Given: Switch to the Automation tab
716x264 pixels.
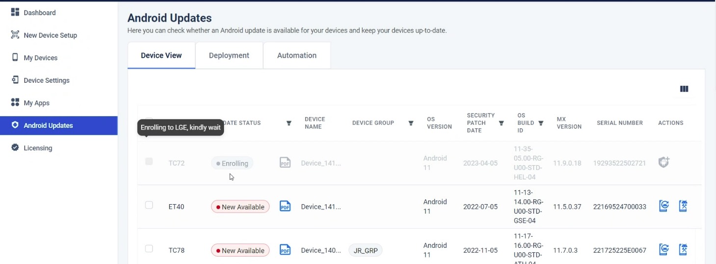Looking at the screenshot, I should pos(297,55).
